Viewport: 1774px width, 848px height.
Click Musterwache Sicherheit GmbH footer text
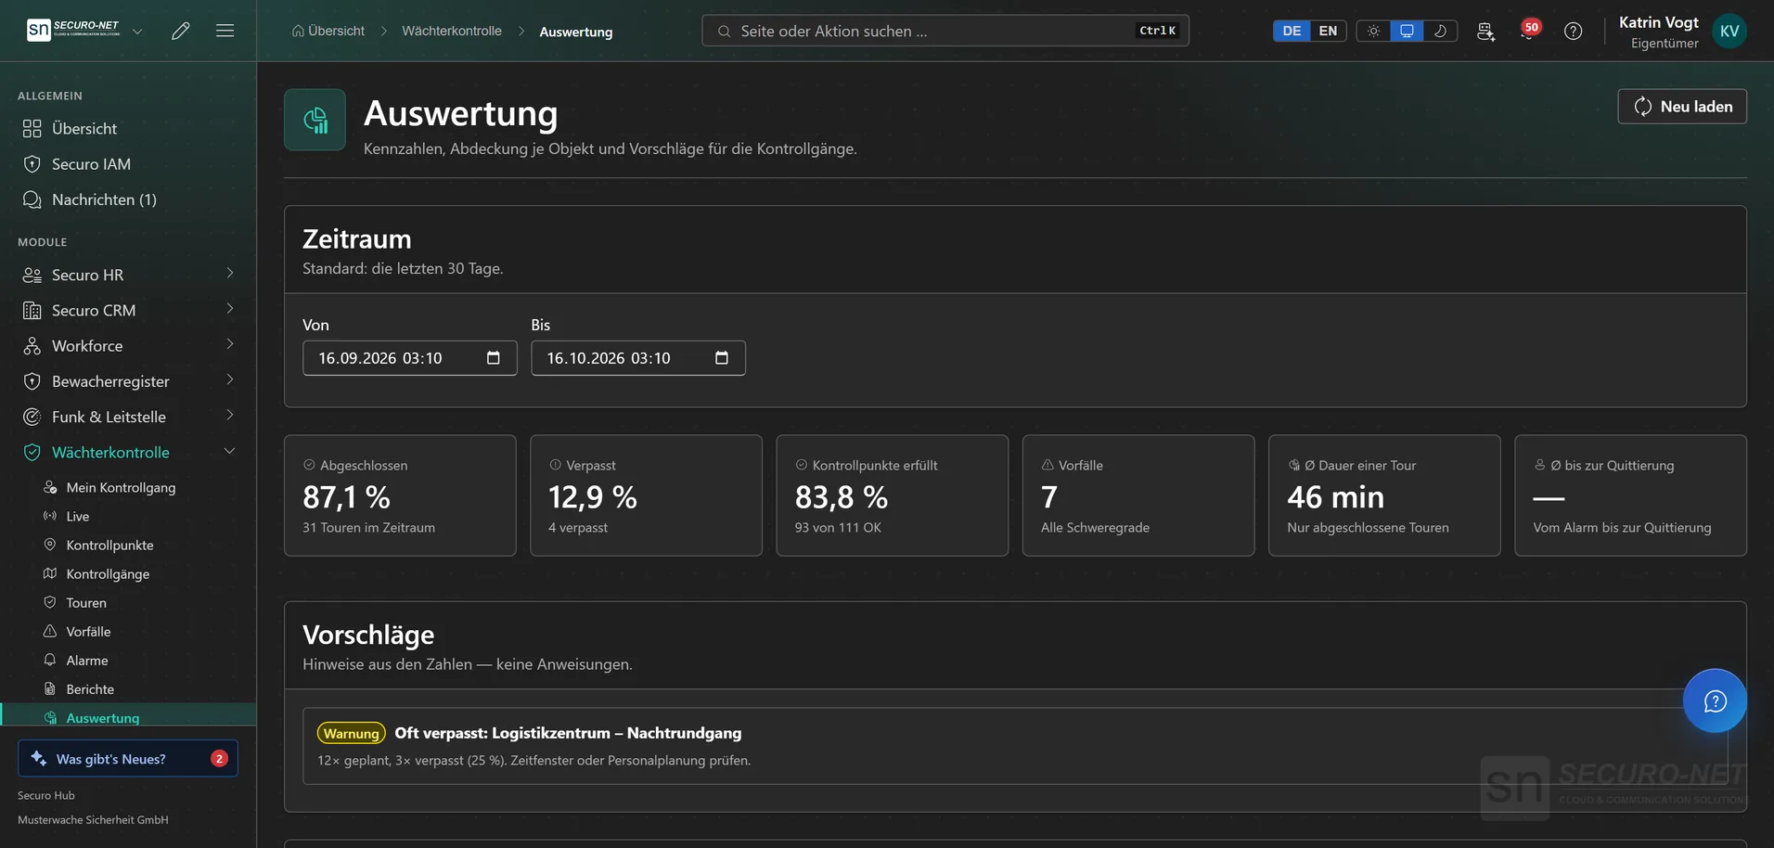point(93,820)
